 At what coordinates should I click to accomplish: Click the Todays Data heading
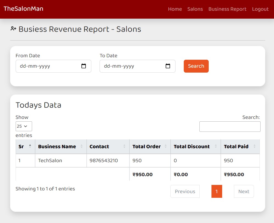[38, 105]
